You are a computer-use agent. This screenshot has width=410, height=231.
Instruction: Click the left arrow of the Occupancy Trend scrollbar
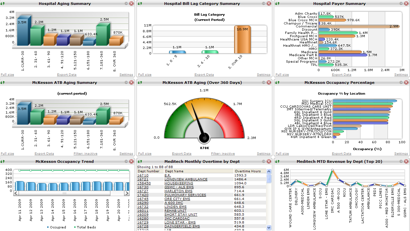pyautogui.click(x=16, y=193)
